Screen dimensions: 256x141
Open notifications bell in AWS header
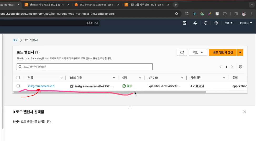tap(195, 23)
